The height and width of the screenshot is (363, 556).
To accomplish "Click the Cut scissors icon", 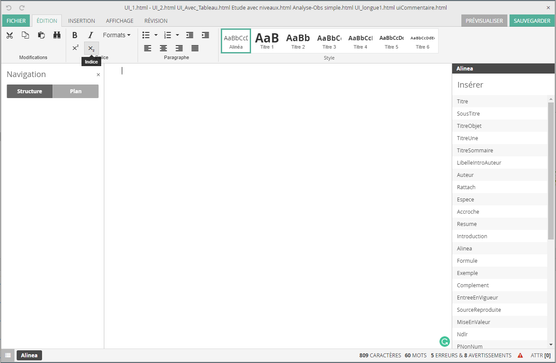I will point(10,35).
